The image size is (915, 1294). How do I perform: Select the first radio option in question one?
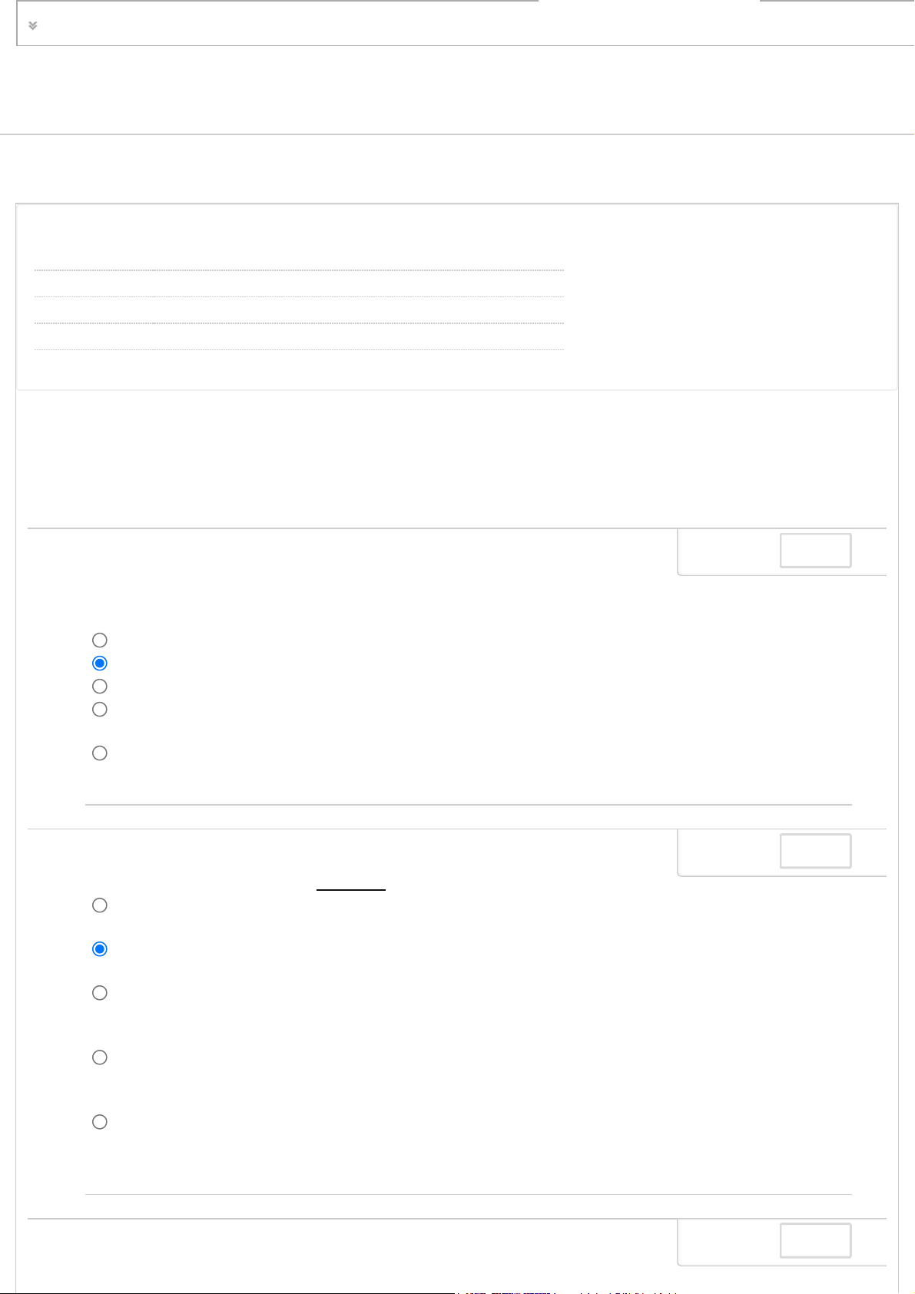click(x=99, y=640)
